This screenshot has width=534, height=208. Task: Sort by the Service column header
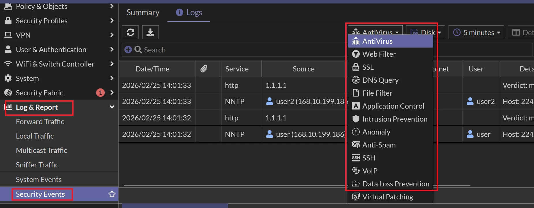pos(237,69)
